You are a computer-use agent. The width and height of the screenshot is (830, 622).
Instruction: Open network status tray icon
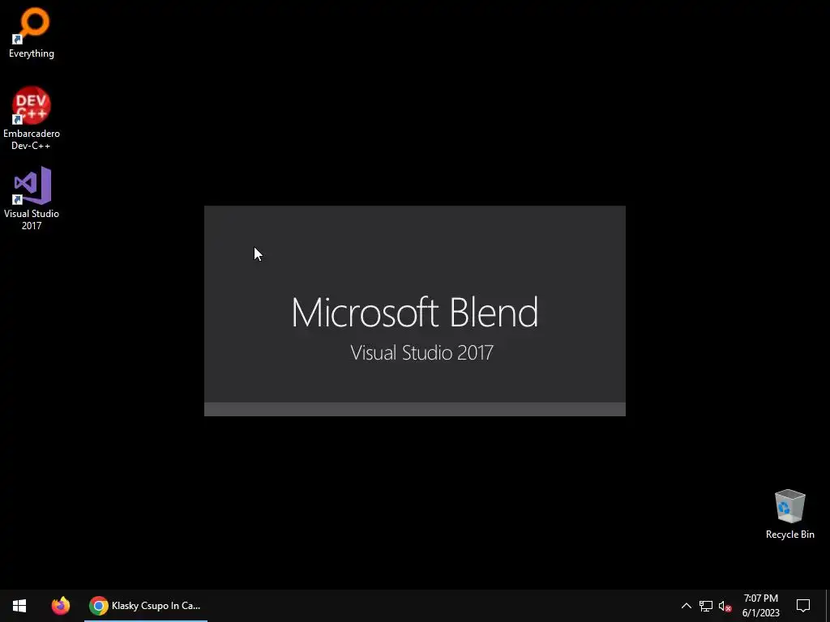[x=706, y=606]
